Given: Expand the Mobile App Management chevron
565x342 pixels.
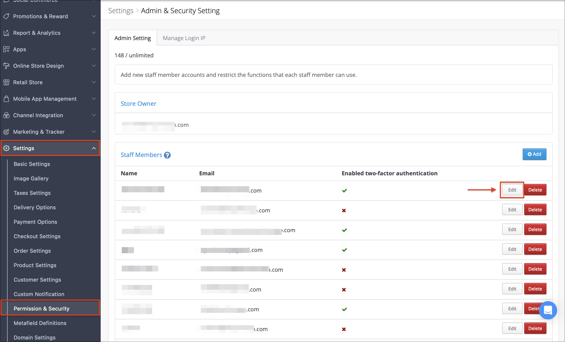Looking at the screenshot, I should click(94, 99).
